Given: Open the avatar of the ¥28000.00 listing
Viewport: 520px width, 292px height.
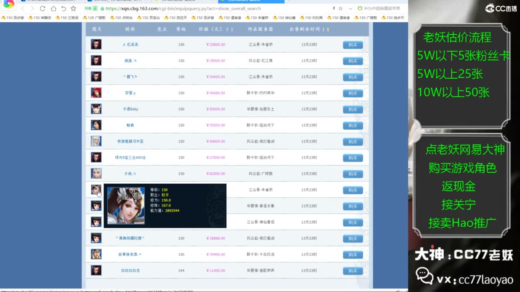Looking at the screenshot, I should pyautogui.click(x=96, y=60).
